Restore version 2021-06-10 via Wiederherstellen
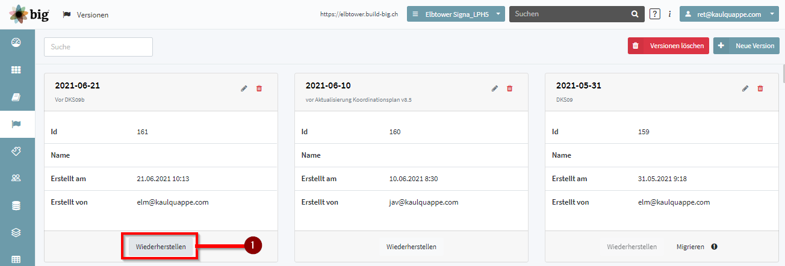The image size is (785, 266). tap(411, 247)
